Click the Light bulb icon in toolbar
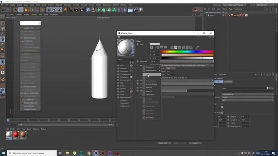Image resolution: width=278 pixels, height=156 pixels. click(141, 10)
